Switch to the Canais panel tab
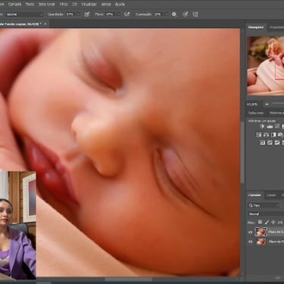 [x=271, y=195]
